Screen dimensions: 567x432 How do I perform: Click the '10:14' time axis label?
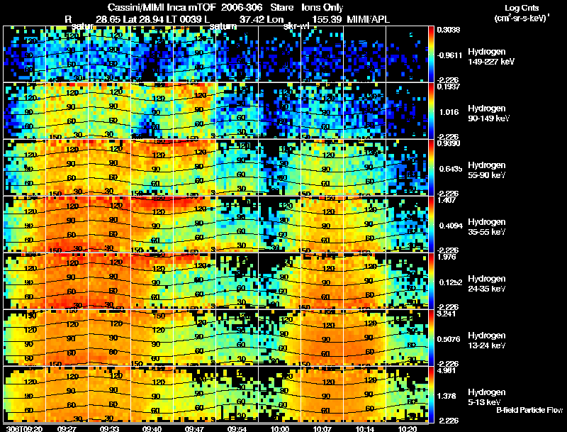364,428
